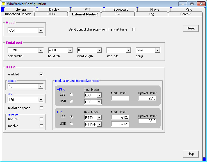Viewport: 207px width, 162px height.
Task: Enable send control characters from Transmit Pane
Action: tap(134, 29)
